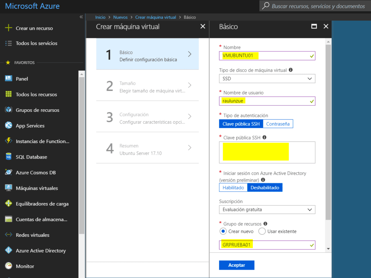Select Contraseña authentication type
Screen dimensions: 371x278
(x=278, y=123)
